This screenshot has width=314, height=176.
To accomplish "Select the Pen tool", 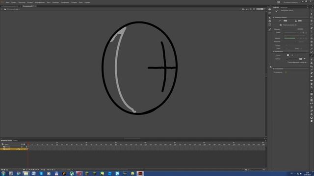I will (x=312, y=28).
